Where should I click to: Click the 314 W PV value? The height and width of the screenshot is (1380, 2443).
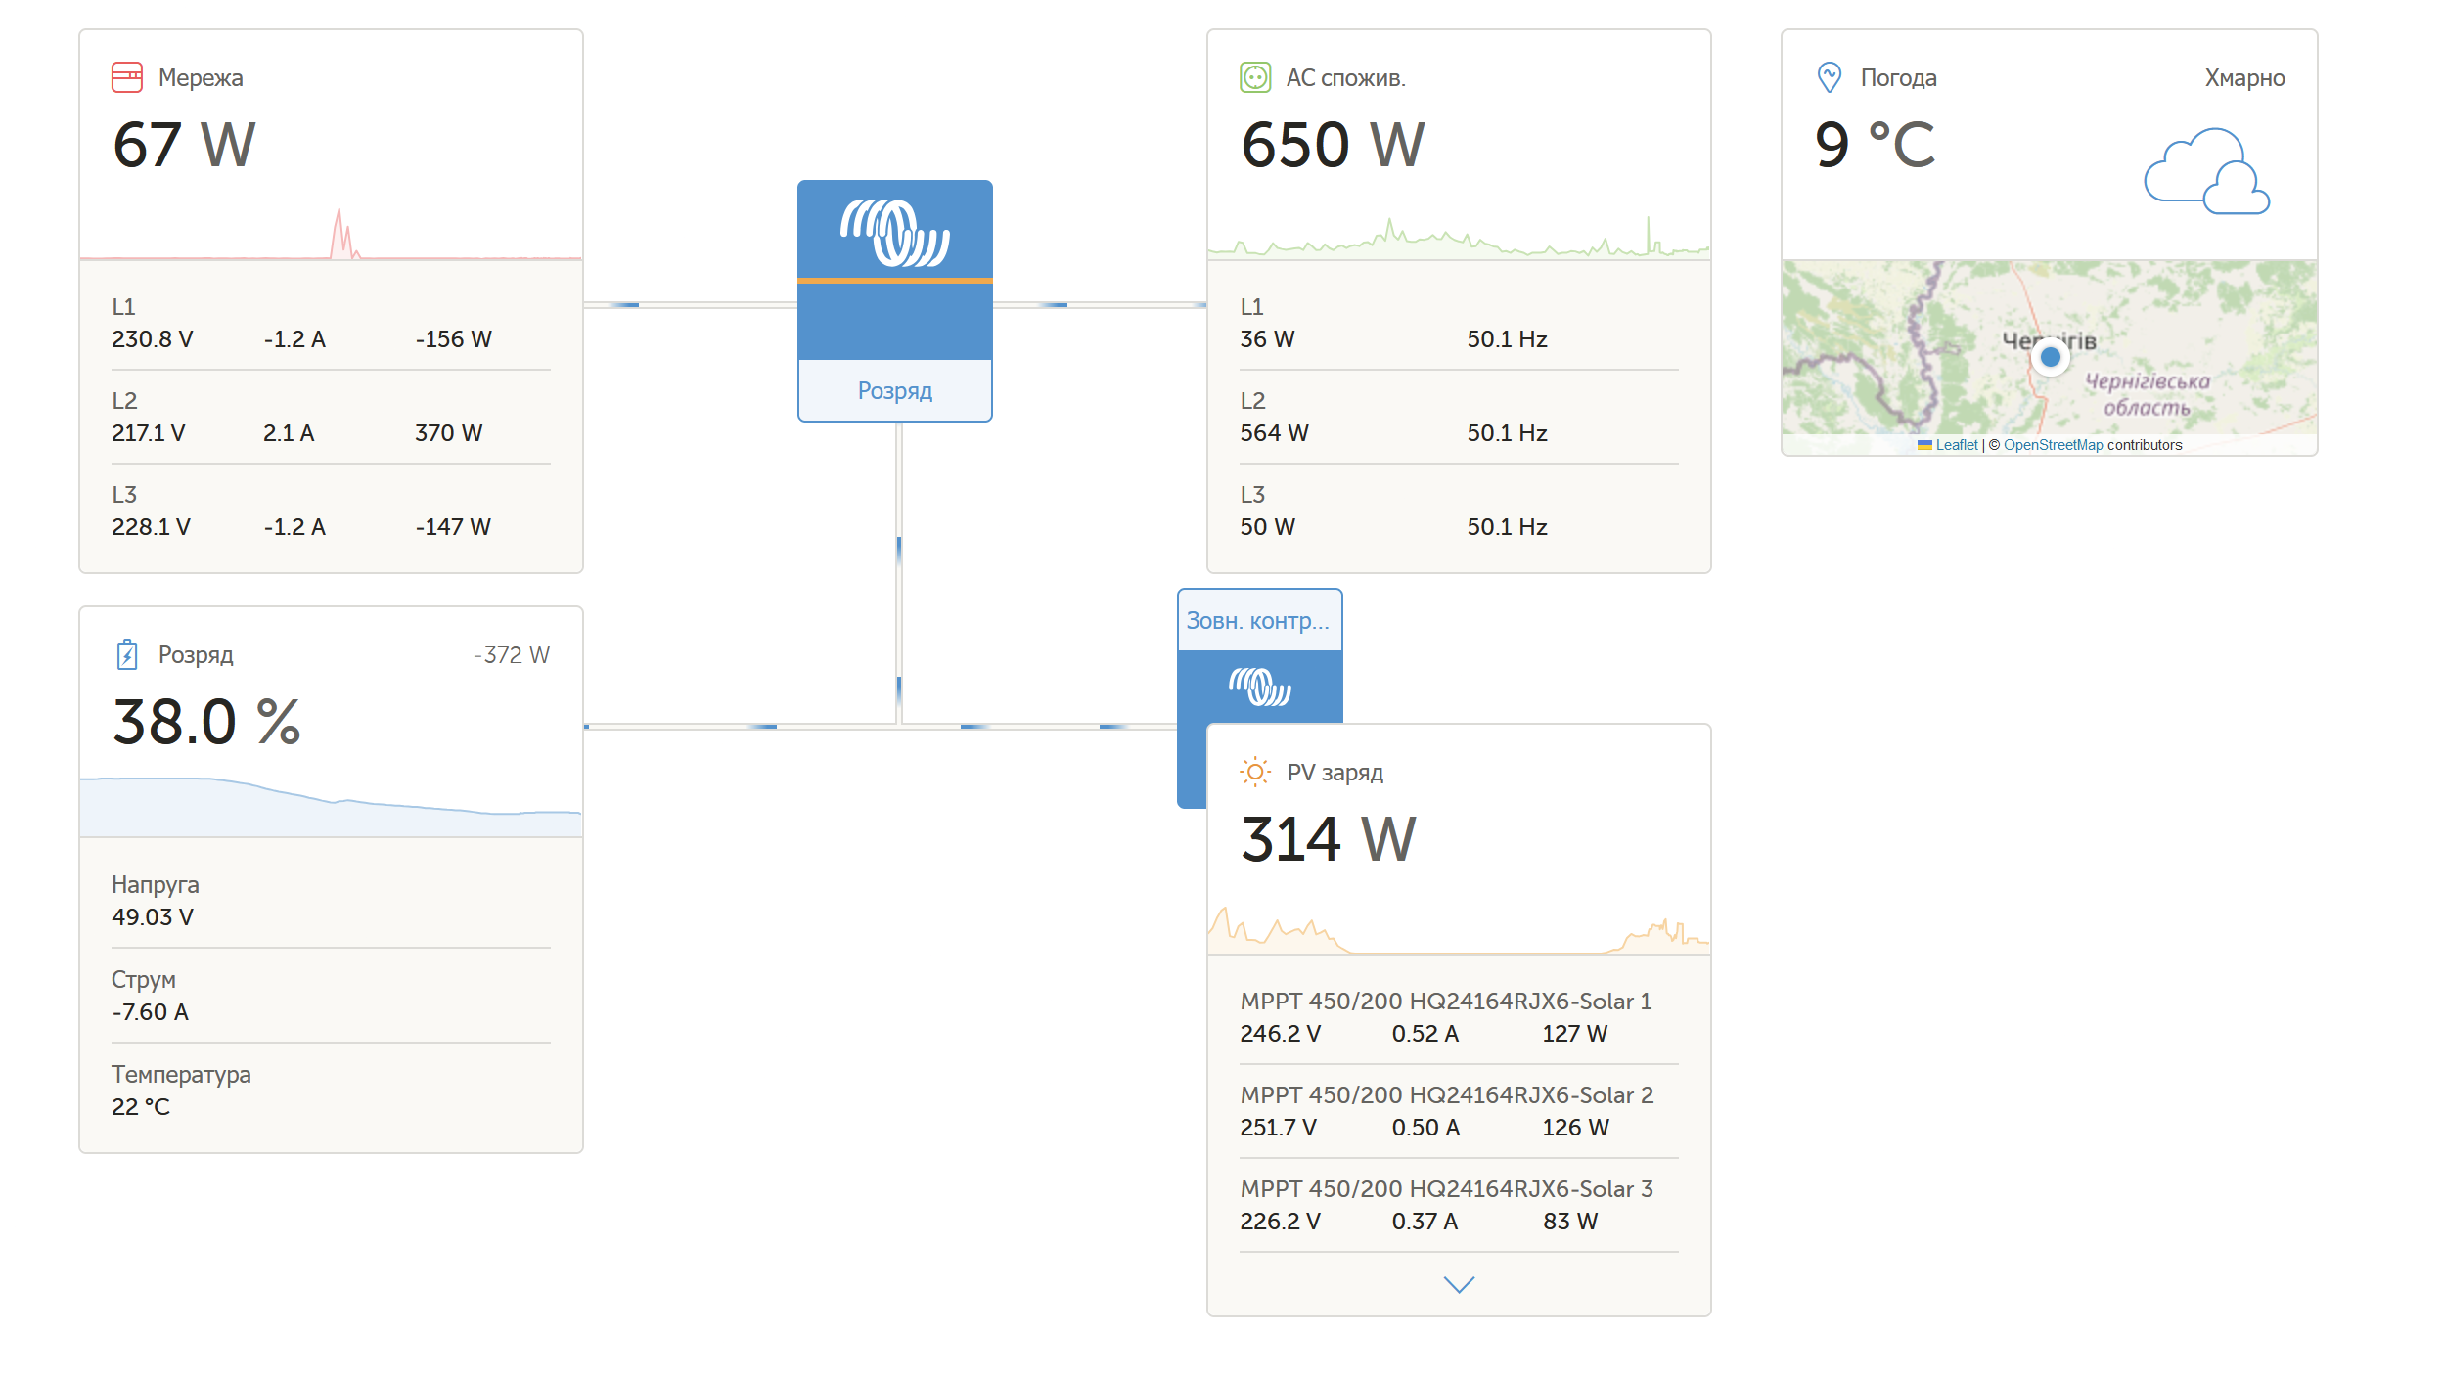pyautogui.click(x=1328, y=839)
